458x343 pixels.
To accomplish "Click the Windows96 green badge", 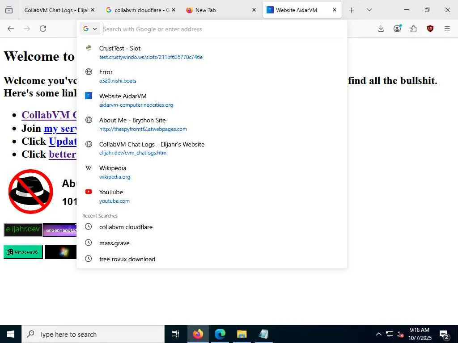I will point(23,252).
